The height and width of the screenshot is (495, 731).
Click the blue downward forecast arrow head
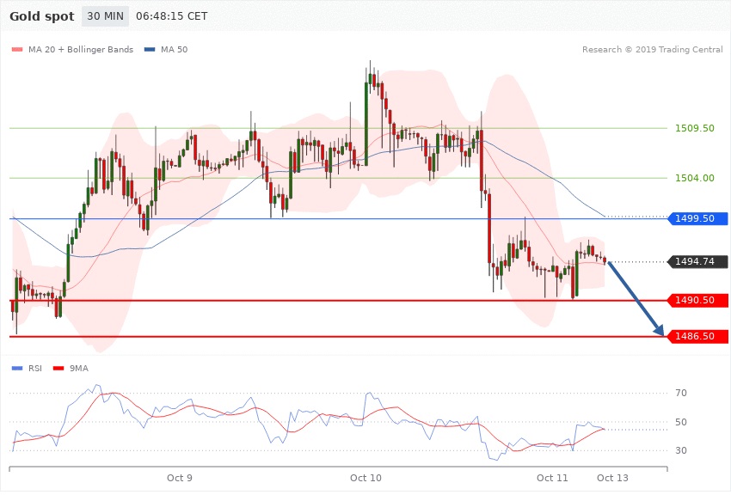point(659,331)
